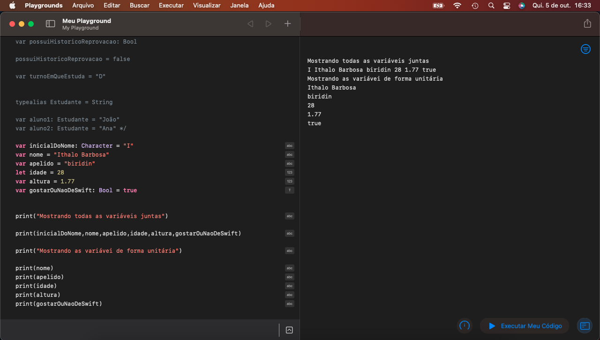The height and width of the screenshot is (340, 600).
Task: View numeric result badge for idade line
Action: pyautogui.click(x=290, y=173)
